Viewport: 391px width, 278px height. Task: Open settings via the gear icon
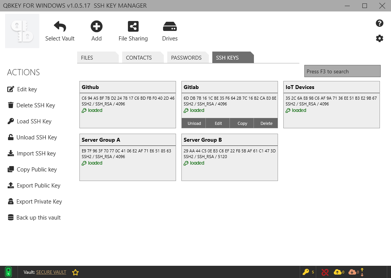pyautogui.click(x=379, y=39)
